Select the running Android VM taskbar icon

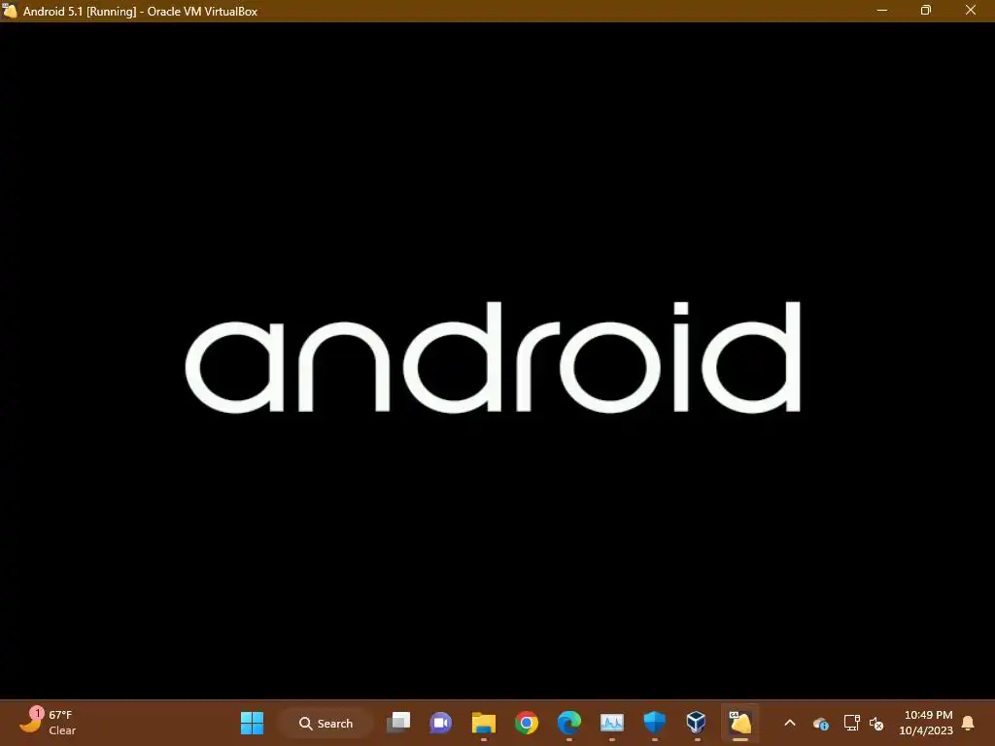pos(739,723)
